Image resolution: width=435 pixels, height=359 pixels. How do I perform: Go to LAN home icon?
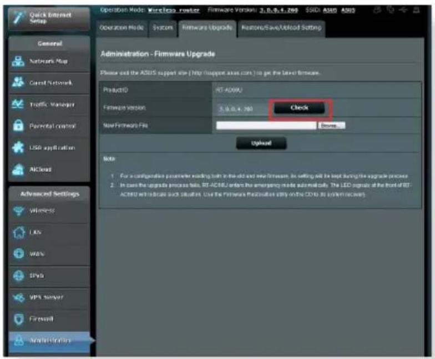pyautogui.click(x=19, y=232)
